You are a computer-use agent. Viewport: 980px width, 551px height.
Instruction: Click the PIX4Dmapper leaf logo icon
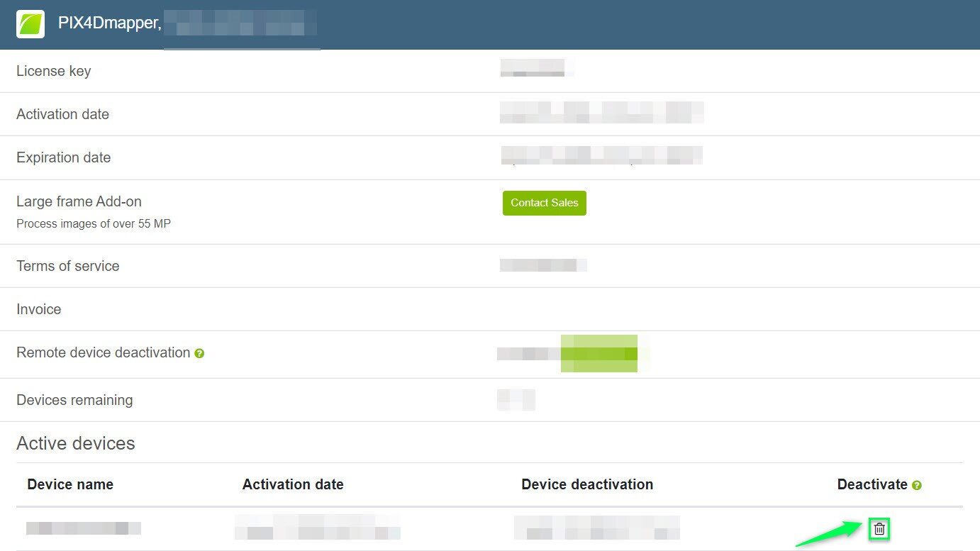31,24
